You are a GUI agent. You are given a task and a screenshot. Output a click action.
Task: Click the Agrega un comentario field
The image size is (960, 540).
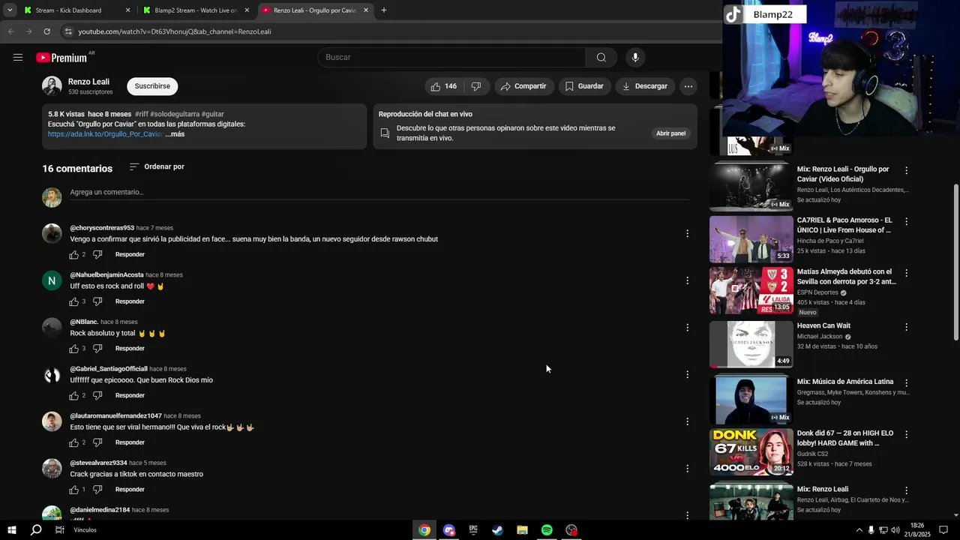379,193
